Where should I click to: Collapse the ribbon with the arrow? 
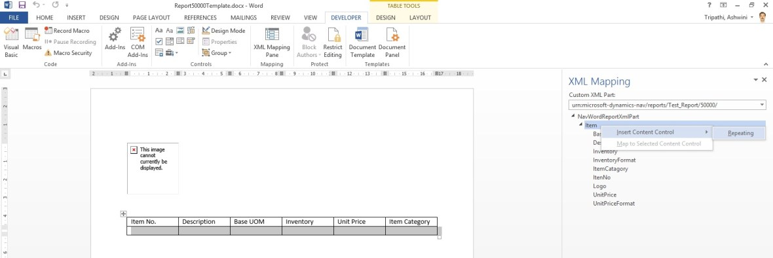(x=766, y=64)
